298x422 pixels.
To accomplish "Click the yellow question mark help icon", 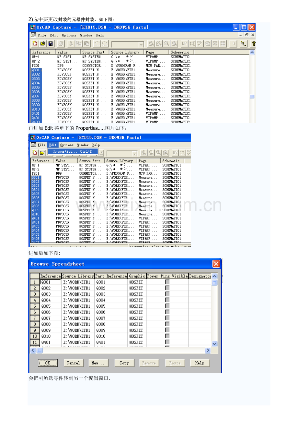I will pos(253,44).
